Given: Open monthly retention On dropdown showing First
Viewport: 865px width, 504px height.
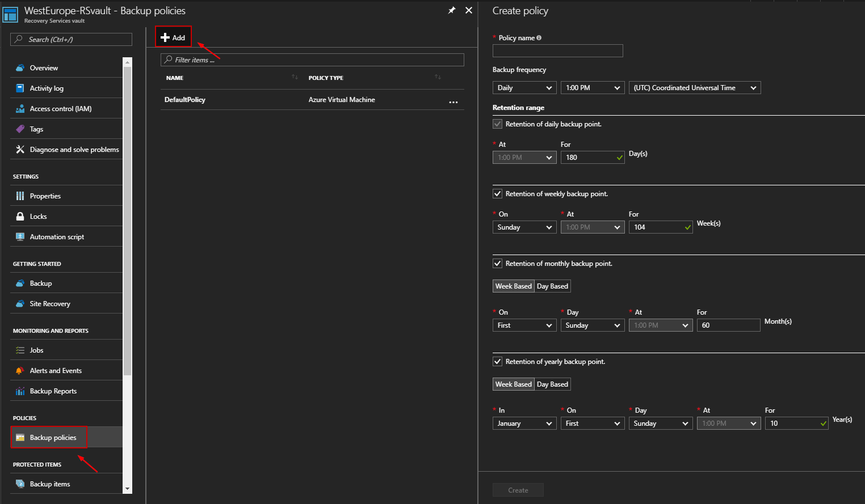Looking at the screenshot, I should click(x=524, y=325).
